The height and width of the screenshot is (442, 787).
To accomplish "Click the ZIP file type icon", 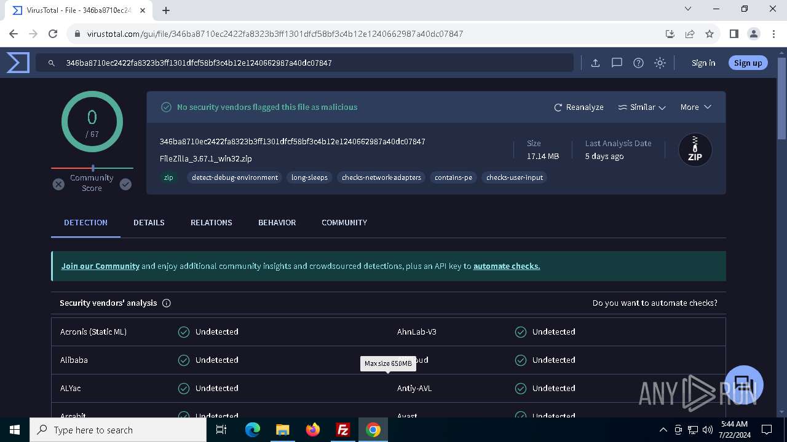I will pyautogui.click(x=695, y=150).
